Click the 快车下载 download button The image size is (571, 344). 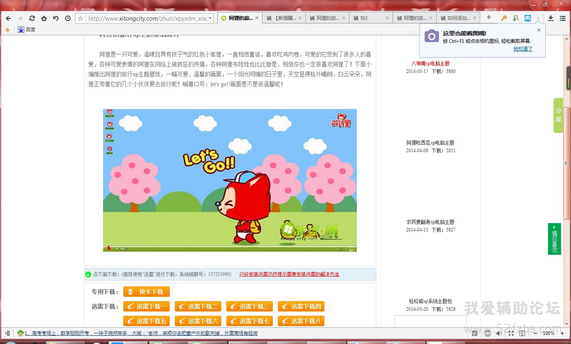tap(147, 292)
